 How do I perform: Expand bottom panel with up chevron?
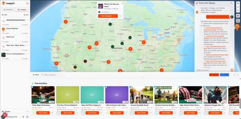click(238, 75)
